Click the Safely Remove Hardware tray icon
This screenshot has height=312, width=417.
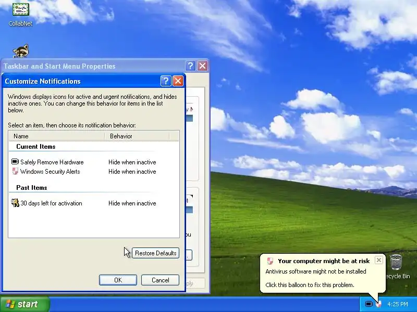point(369,304)
